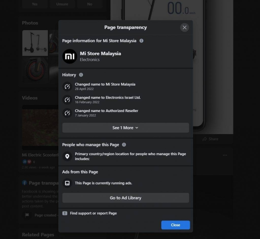Choose the Yes answer button

[x=35, y=4]
